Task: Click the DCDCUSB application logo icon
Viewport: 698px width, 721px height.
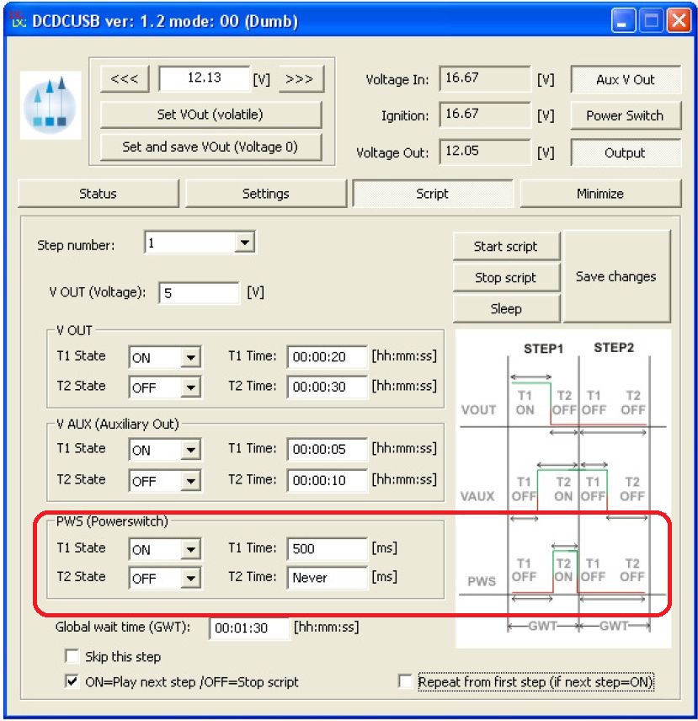Action: (51, 104)
